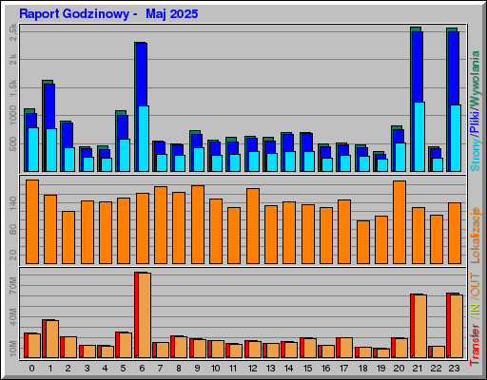Click the "Raport Godzinowy - Maj 2025" title

[108, 14]
